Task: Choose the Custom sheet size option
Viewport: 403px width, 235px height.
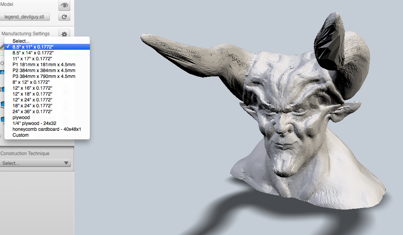Action: tap(47, 135)
